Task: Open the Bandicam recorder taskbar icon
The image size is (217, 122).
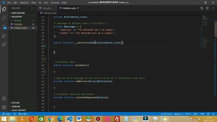Action: [98, 119]
